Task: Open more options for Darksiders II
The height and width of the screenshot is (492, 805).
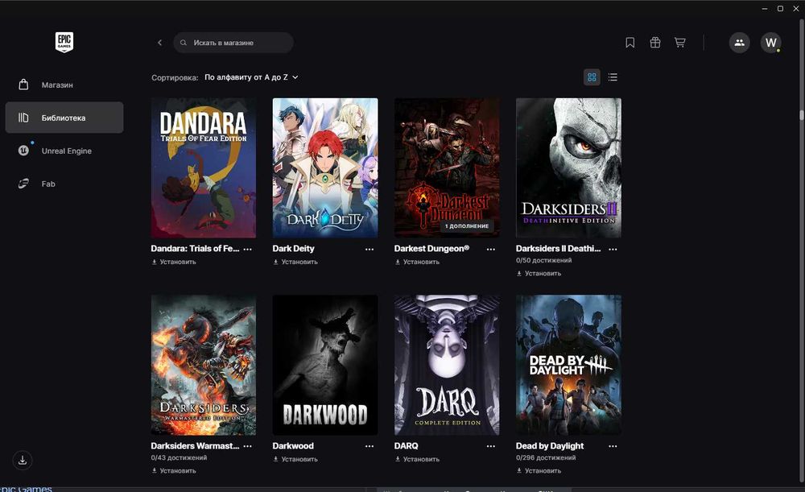Action: click(x=613, y=249)
